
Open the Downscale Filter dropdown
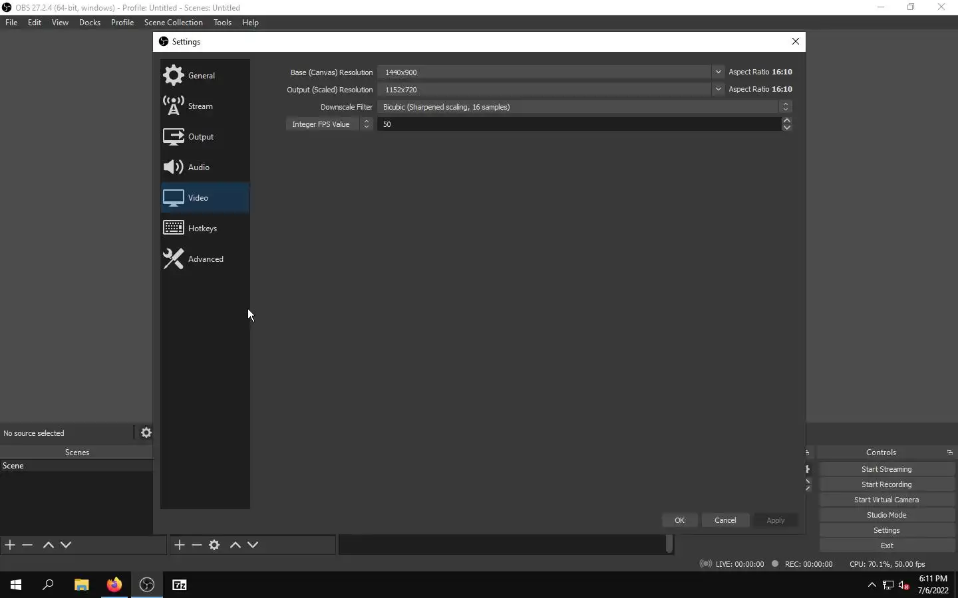click(584, 106)
